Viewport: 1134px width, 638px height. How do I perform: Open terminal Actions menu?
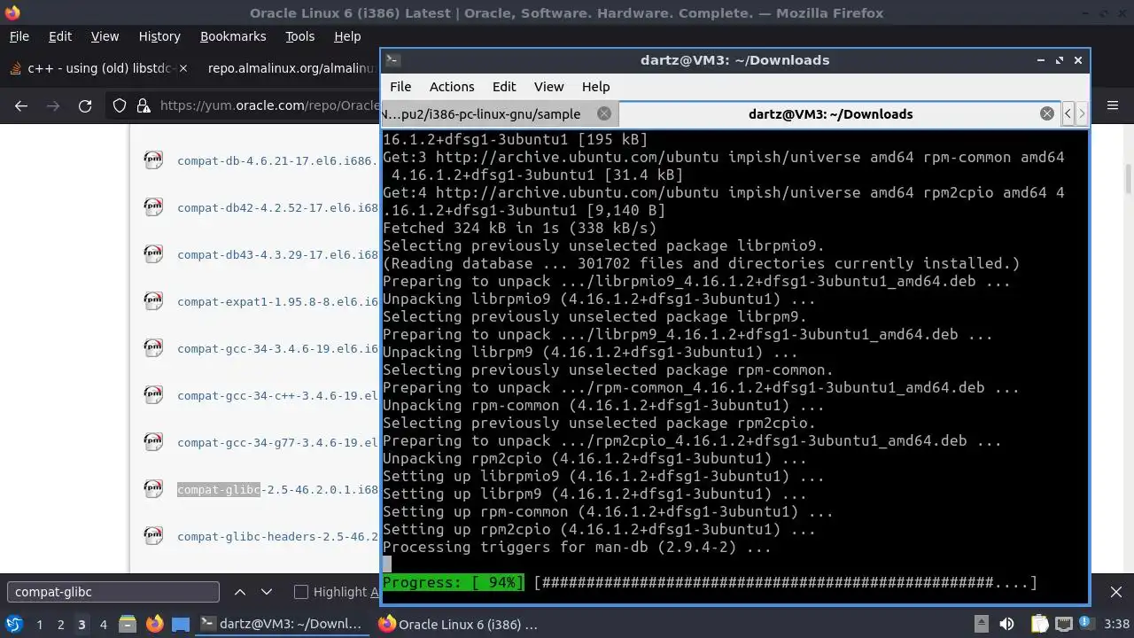452,86
